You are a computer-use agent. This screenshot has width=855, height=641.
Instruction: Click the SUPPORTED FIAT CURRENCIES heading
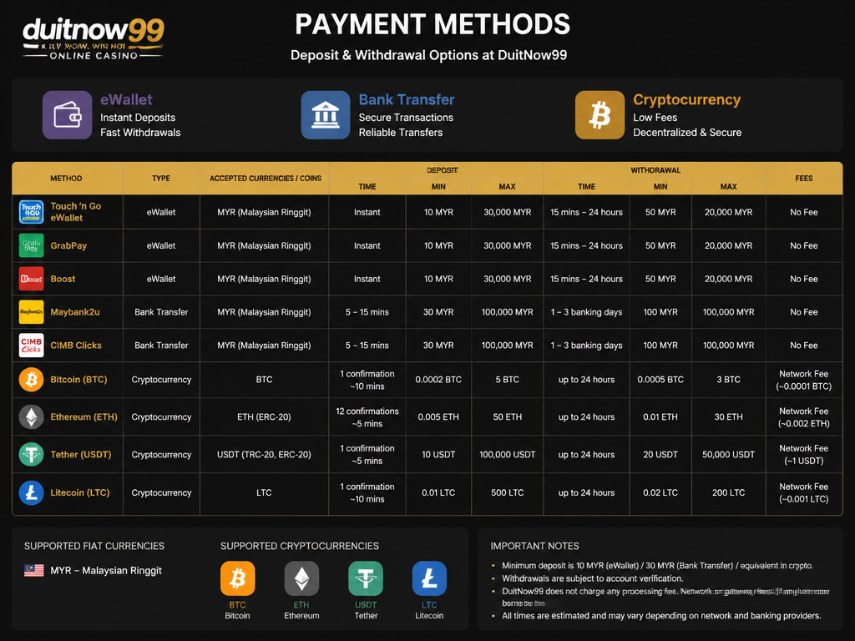(94, 546)
